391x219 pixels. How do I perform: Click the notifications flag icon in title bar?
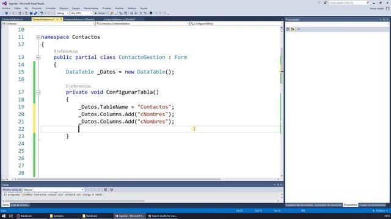point(319,2)
